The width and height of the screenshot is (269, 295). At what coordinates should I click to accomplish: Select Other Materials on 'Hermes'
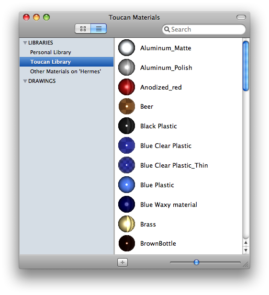[67, 71]
